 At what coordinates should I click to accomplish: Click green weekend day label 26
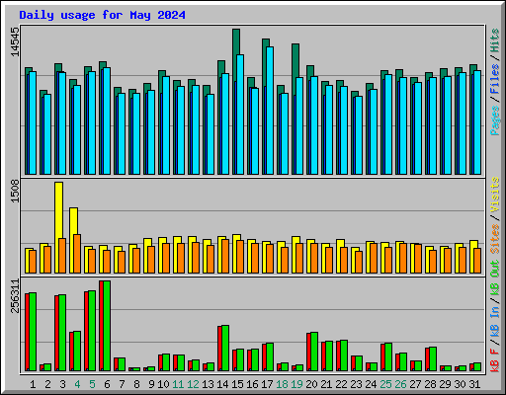(x=400, y=384)
